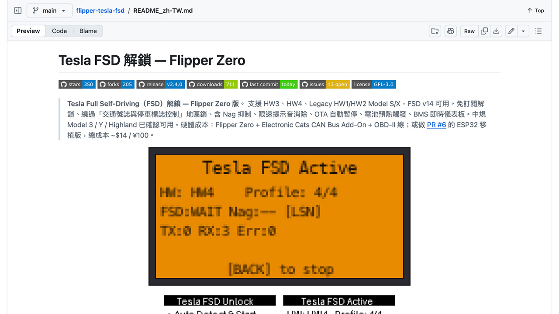Jump to Top of the file
559x314 pixels.
(535, 10)
